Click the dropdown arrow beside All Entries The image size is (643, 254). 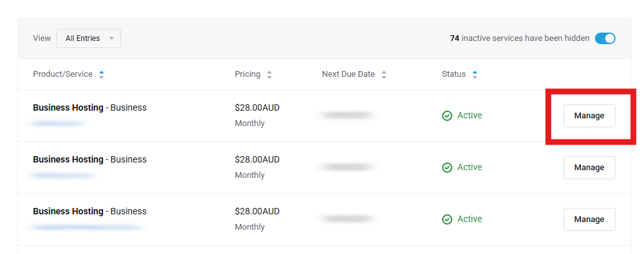point(111,38)
